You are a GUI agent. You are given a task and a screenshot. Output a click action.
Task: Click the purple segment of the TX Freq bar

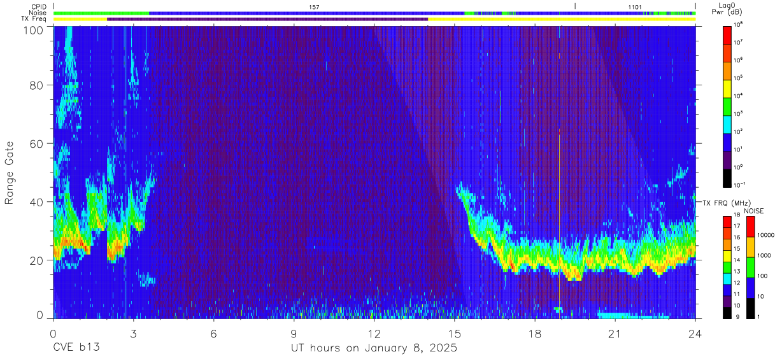pyautogui.click(x=267, y=19)
